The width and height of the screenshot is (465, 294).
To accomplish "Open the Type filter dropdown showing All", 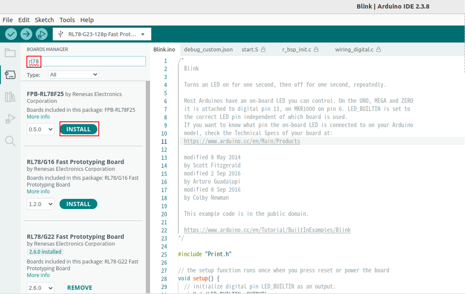I will 73,74.
